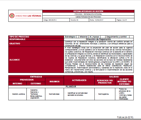This screenshot has height=120, width=141.
Task: Check the empty box next to Estratégico
Action: tap(78, 37)
